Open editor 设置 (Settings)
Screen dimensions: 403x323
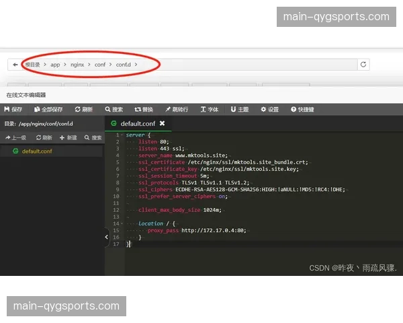coord(269,109)
